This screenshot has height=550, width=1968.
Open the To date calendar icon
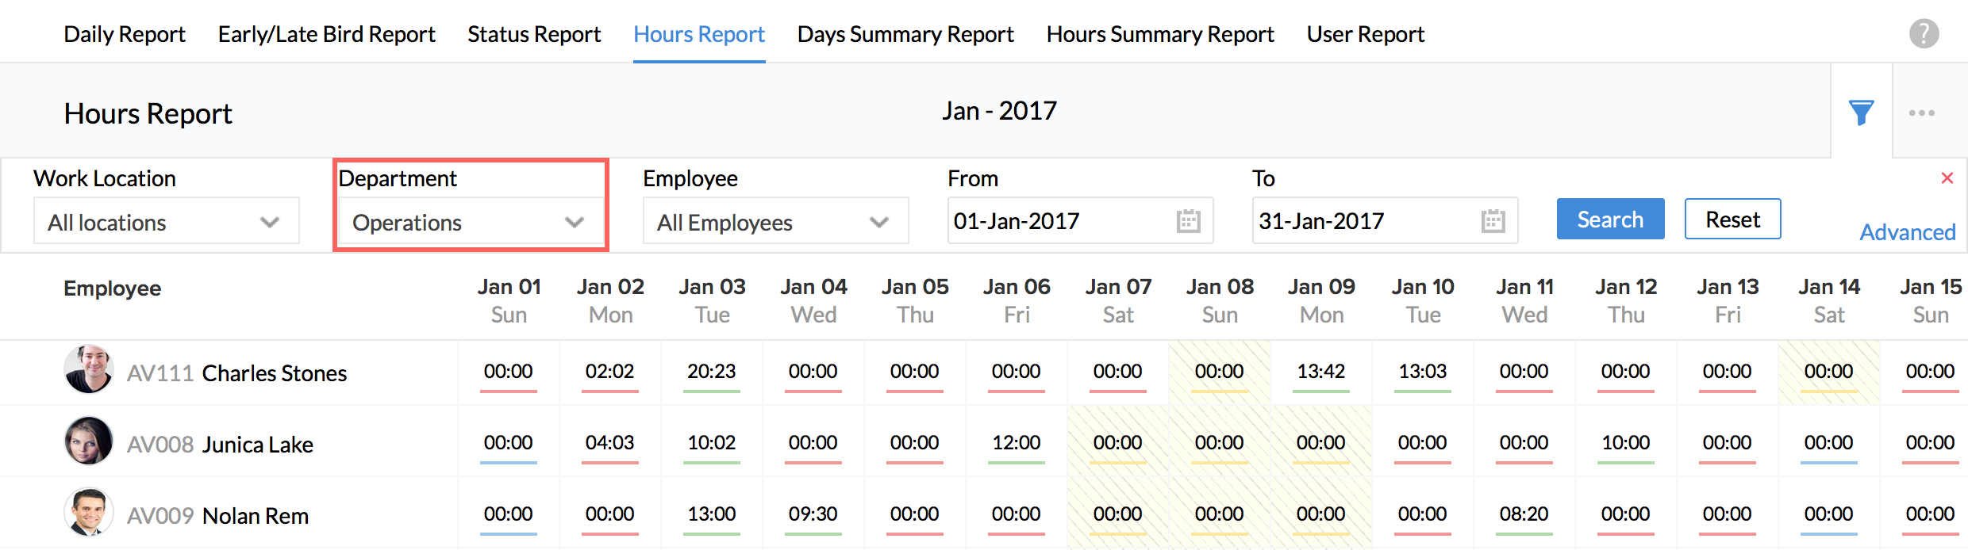[1493, 220]
